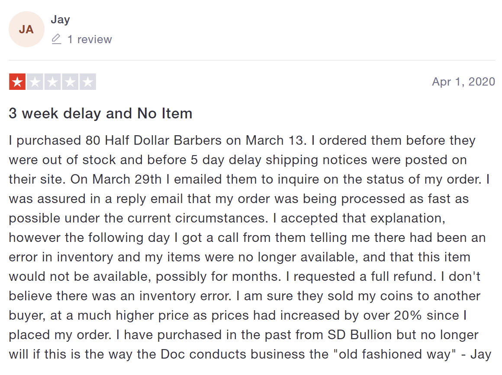This screenshot has width=502, height=375.
Task: Click the fifth gray rating star
Action: coord(88,82)
